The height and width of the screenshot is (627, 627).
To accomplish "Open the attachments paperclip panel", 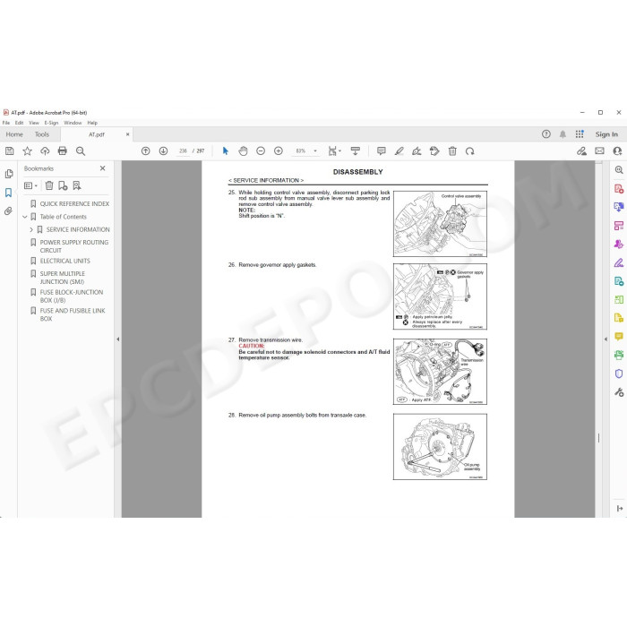I will click(x=8, y=210).
